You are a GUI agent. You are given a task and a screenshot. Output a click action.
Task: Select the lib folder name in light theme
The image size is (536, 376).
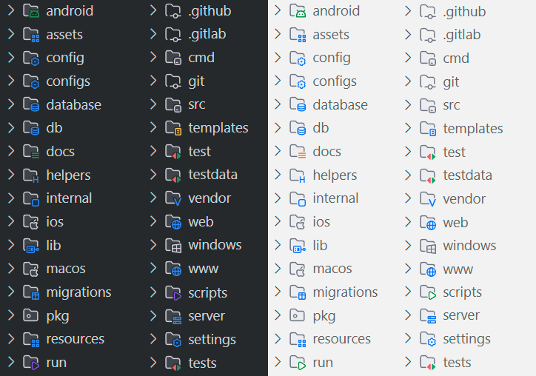[320, 246]
